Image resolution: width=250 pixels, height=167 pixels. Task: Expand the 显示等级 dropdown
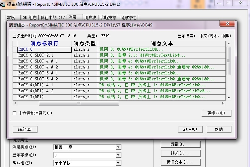118,155
